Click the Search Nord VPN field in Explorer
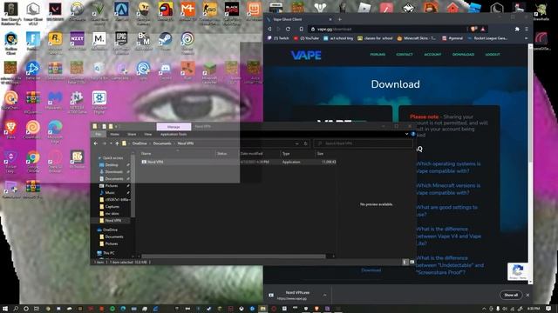The width and height of the screenshot is (558, 313). coord(363,143)
